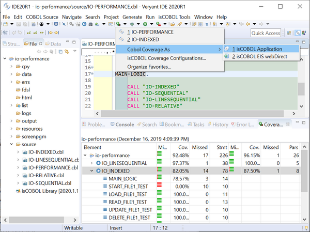The width and height of the screenshot is (310, 232).
Task: Click the isCOBOL Library icon in tree
Action: coord(17,191)
